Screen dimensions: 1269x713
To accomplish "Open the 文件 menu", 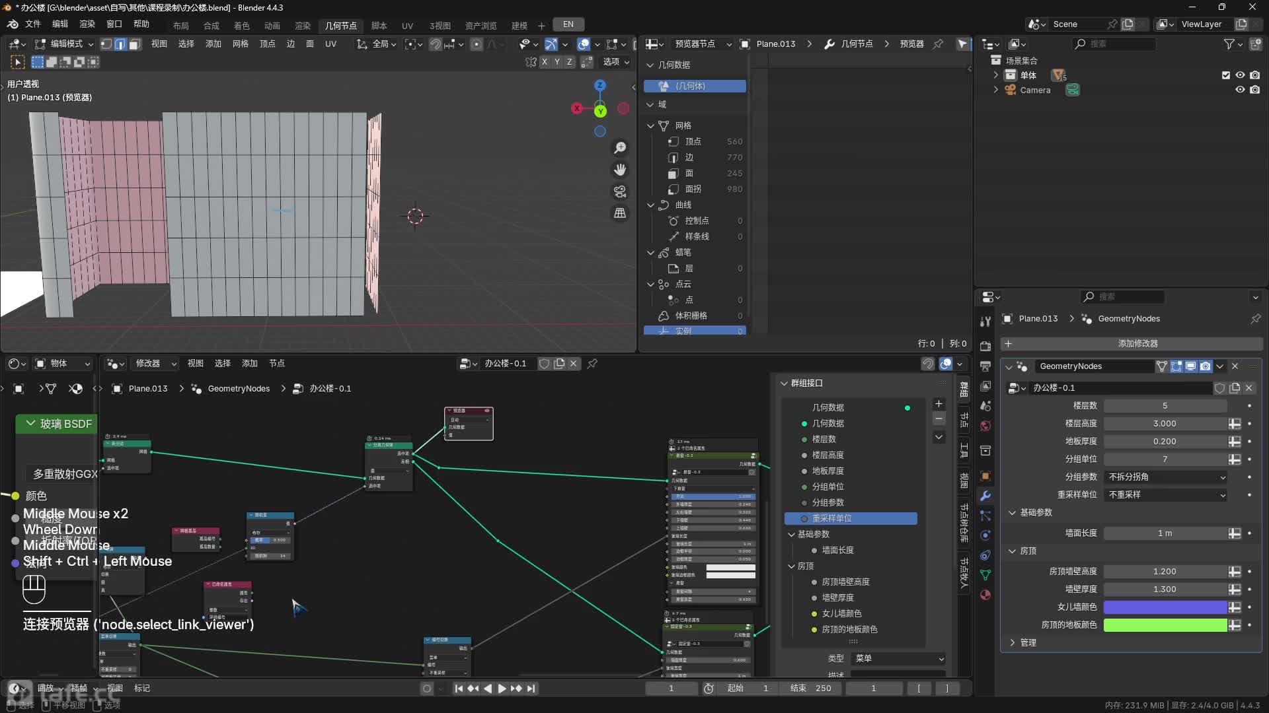I will (x=32, y=24).
